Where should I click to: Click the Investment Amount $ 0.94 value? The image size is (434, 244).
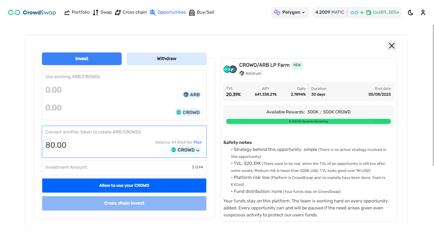click(198, 167)
